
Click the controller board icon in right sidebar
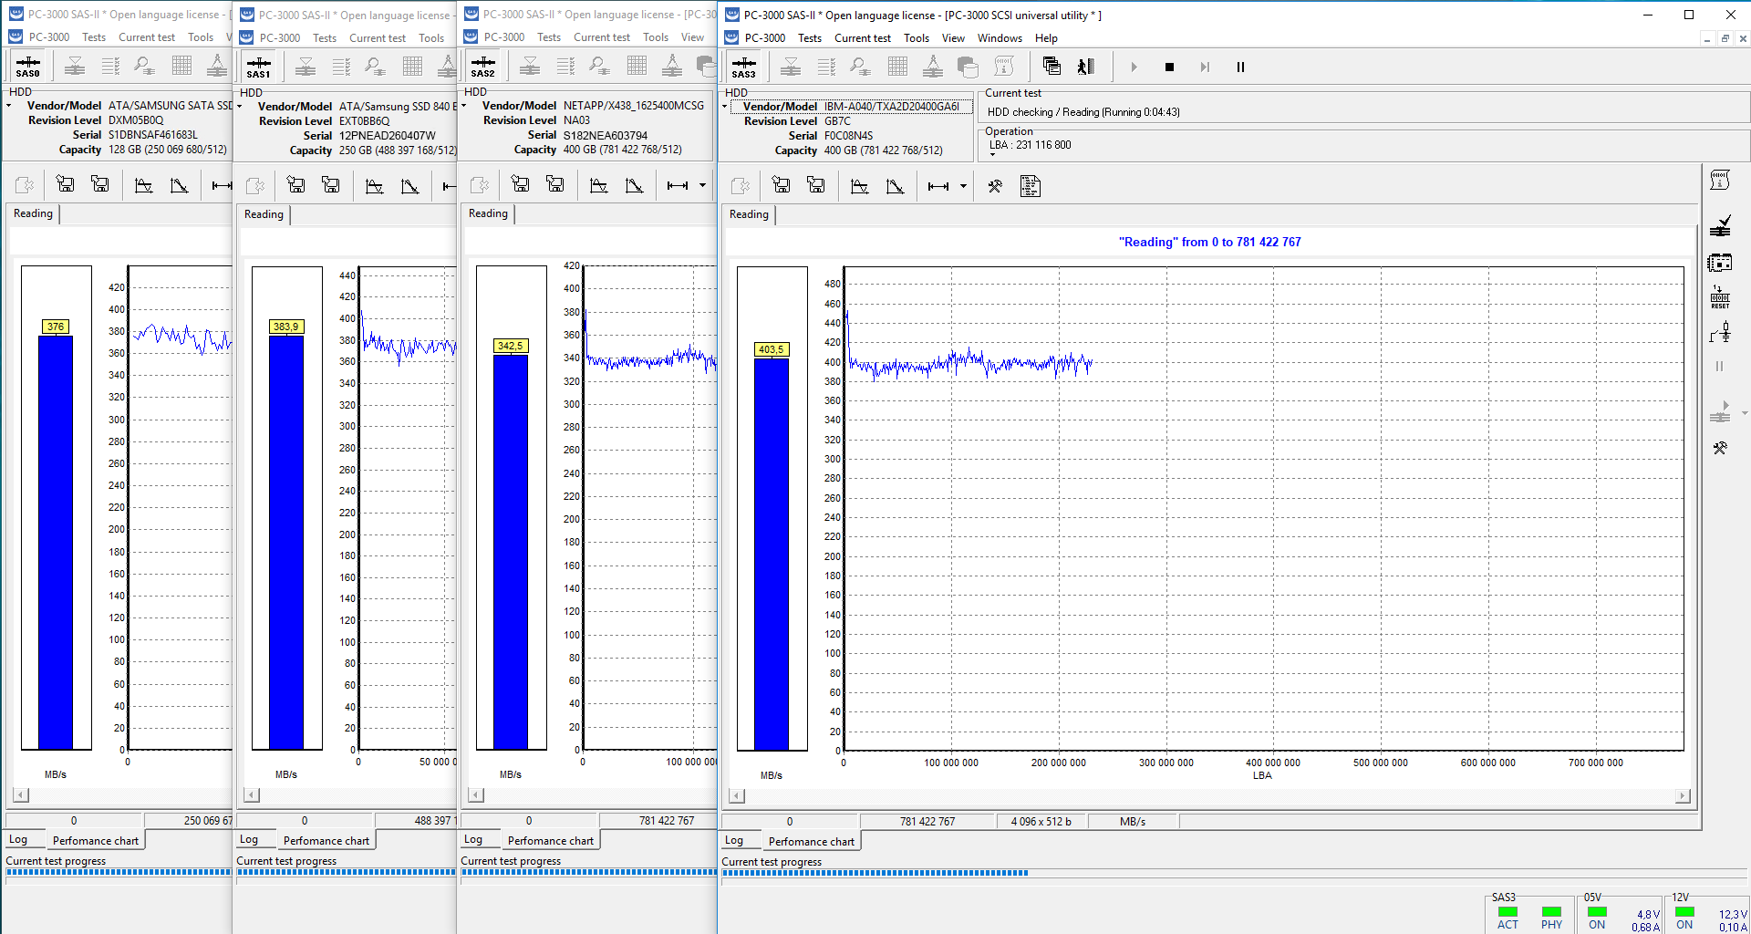1720,263
